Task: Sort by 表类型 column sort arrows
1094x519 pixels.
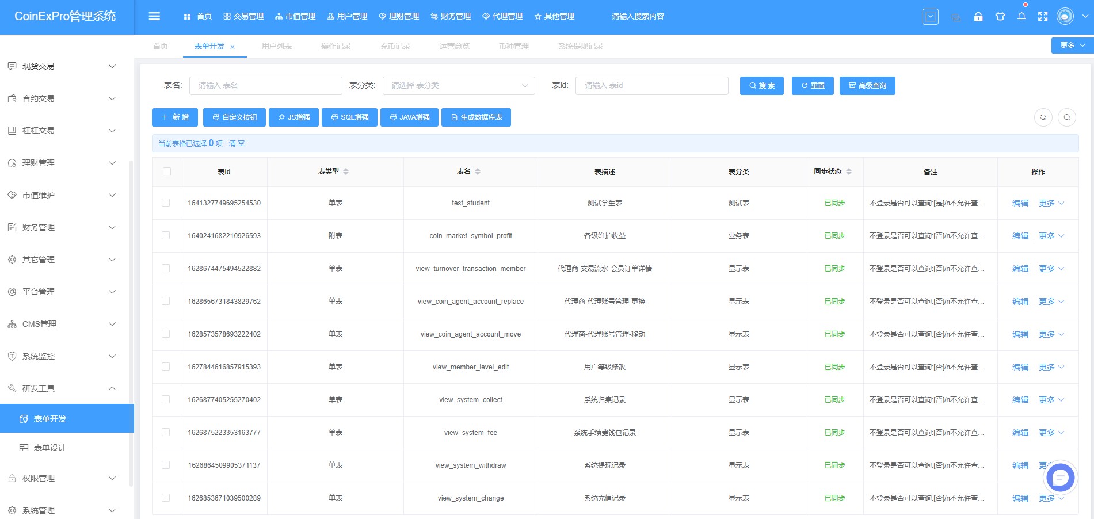Action: (346, 171)
